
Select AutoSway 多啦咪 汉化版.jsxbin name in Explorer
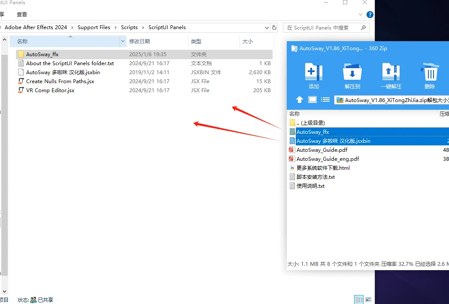pos(63,72)
